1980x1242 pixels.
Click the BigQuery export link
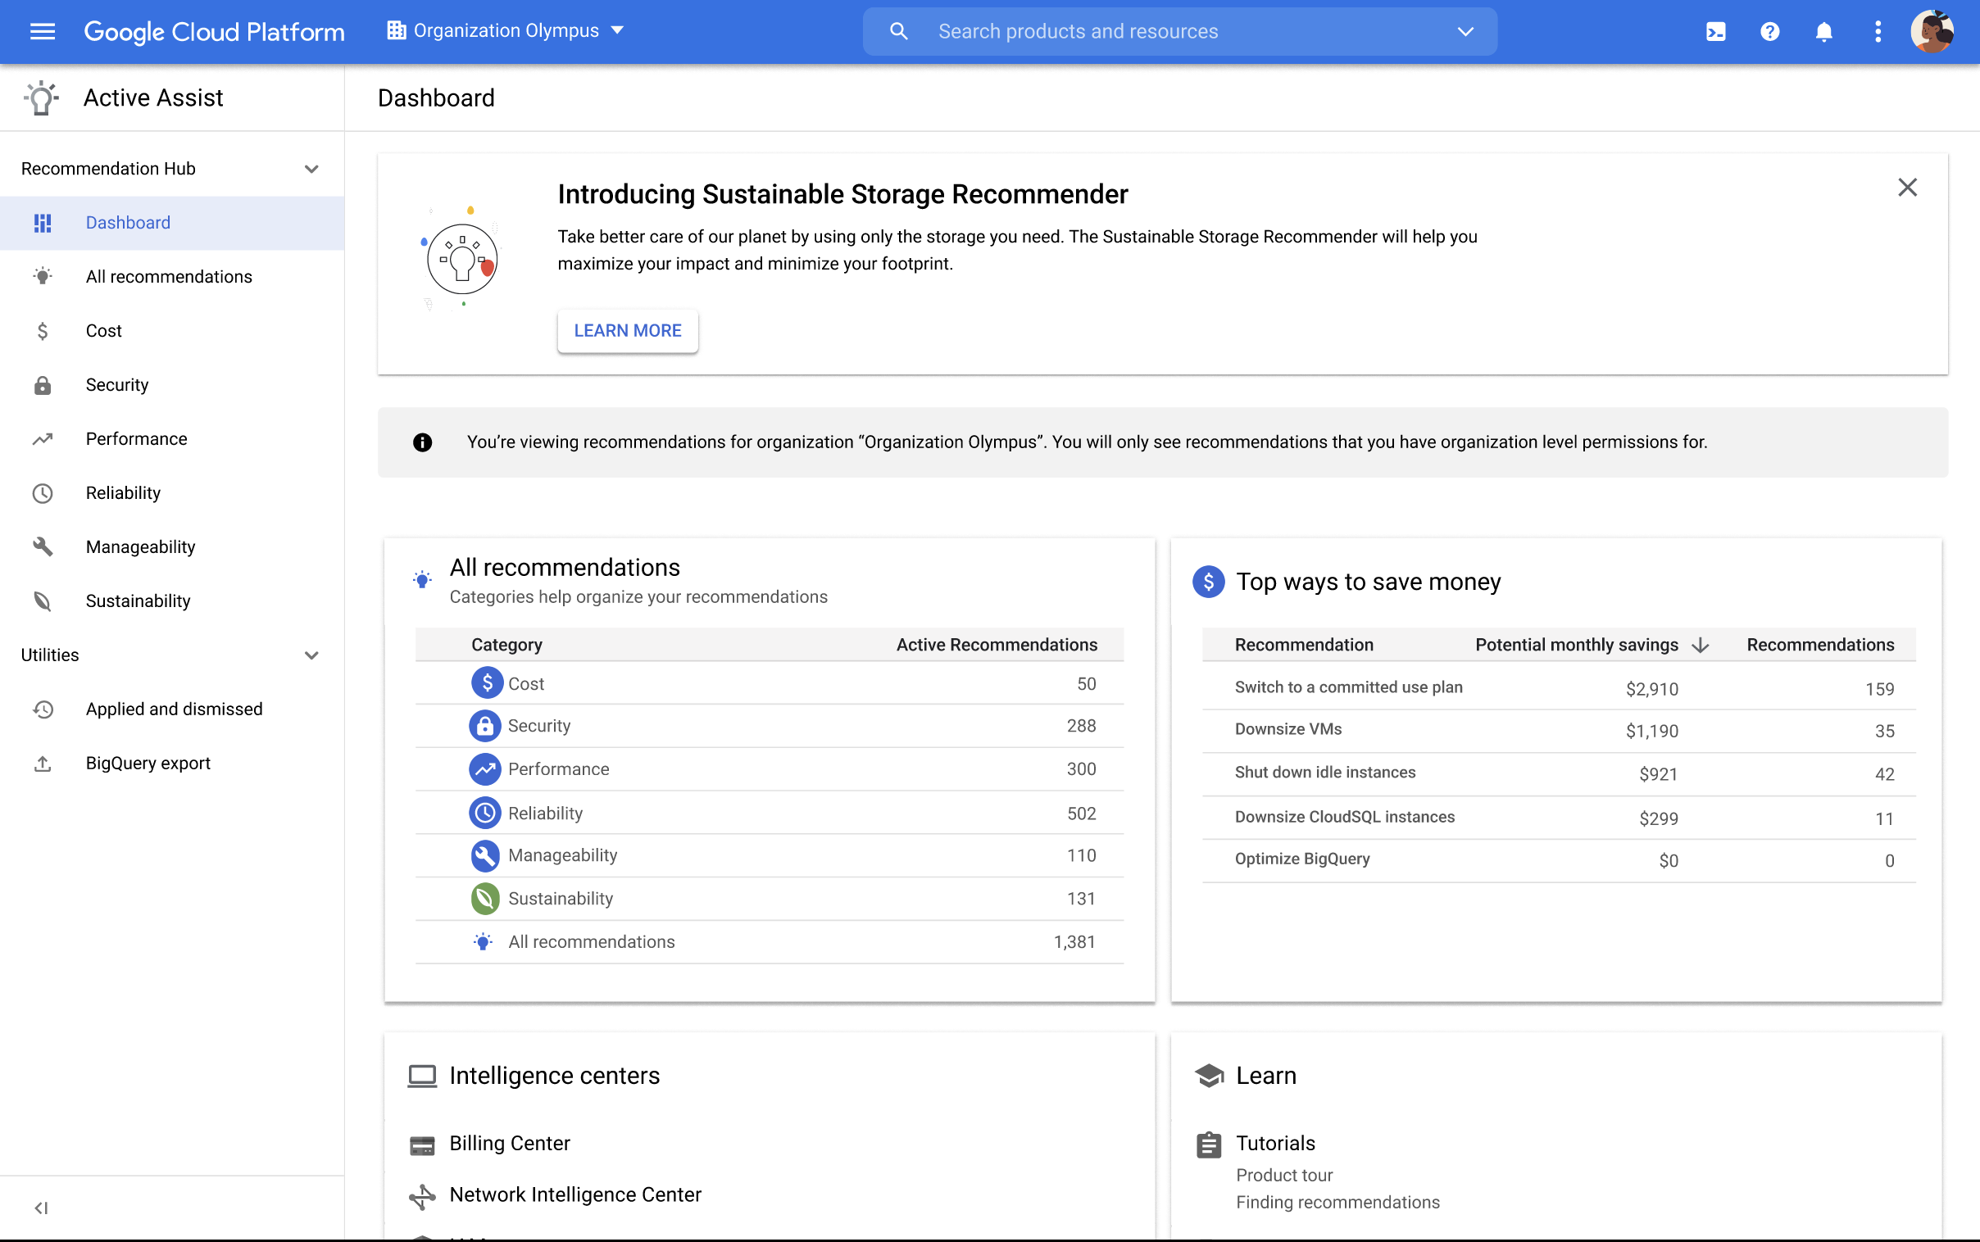(x=148, y=763)
